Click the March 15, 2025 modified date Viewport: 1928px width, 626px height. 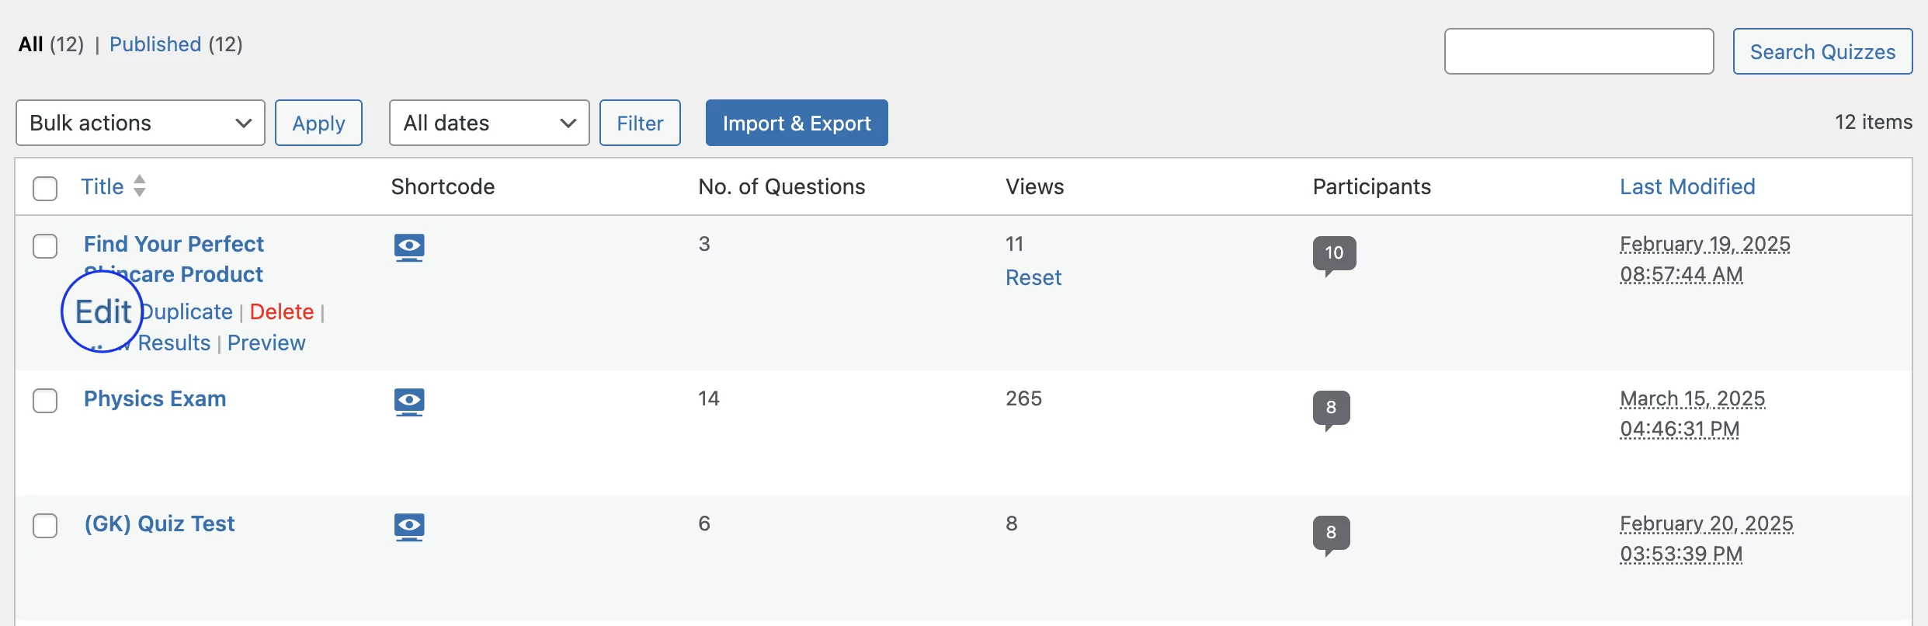1693,413
